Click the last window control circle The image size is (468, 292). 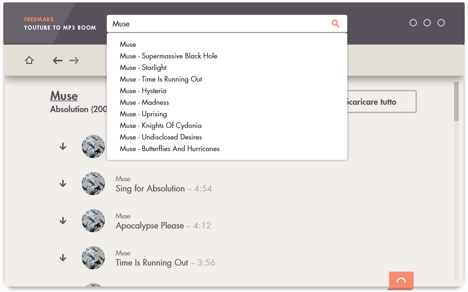(441, 23)
